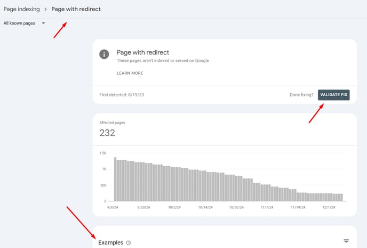Select the All known pages filter label
The height and width of the screenshot is (248, 367).
pyautogui.click(x=19, y=23)
